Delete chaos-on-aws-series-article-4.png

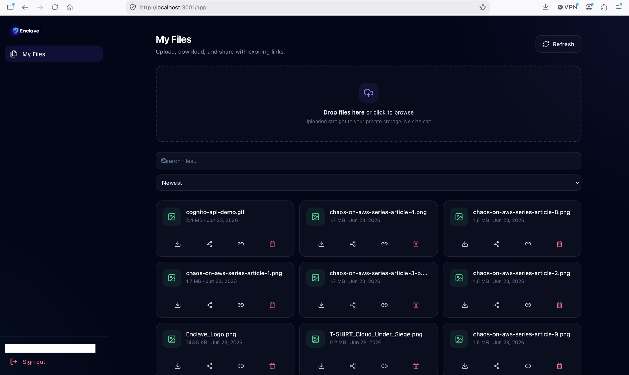point(416,244)
